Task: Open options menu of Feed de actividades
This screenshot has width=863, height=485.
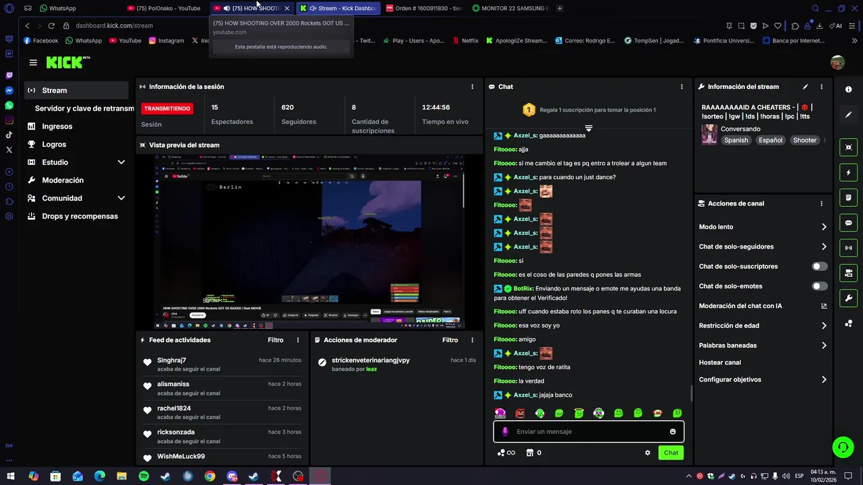Action: pos(298,340)
